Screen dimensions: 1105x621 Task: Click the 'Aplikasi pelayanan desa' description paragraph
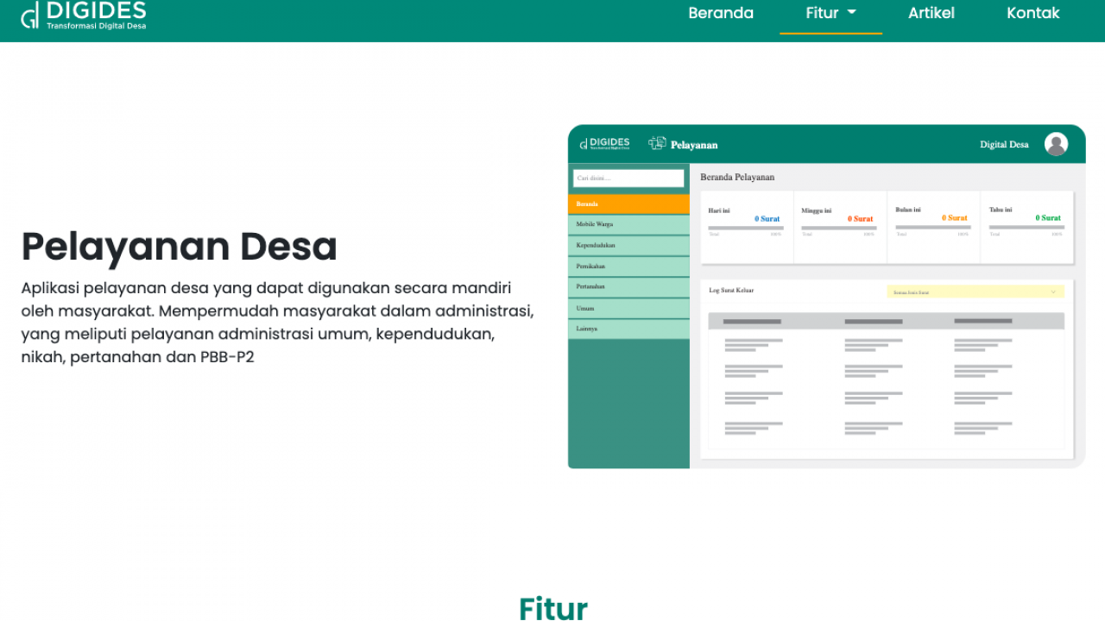tap(278, 322)
